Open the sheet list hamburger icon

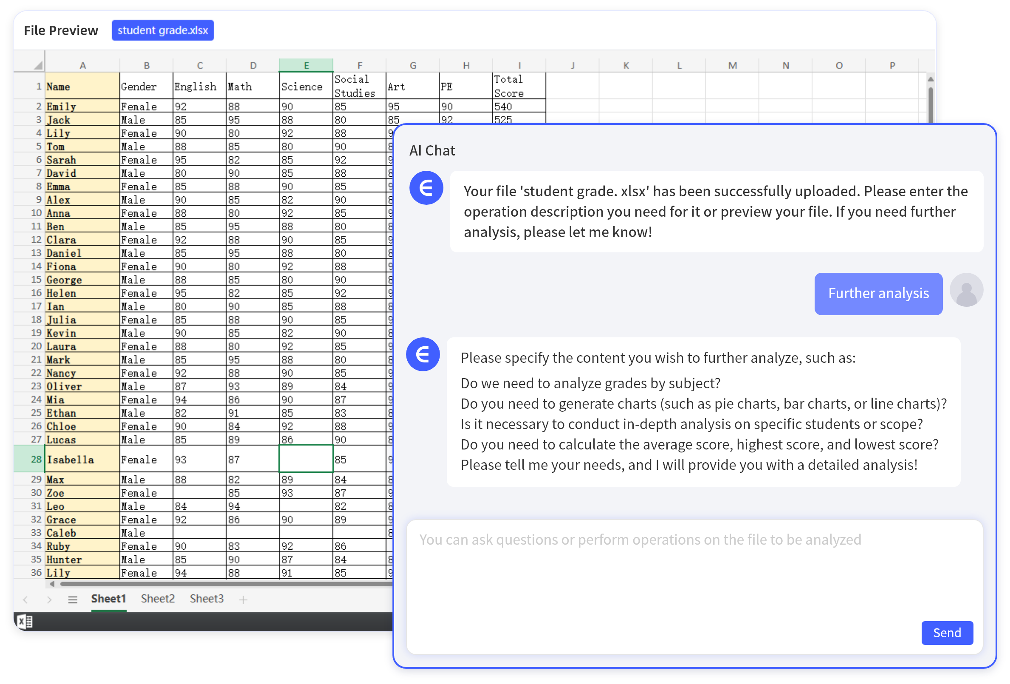(73, 599)
